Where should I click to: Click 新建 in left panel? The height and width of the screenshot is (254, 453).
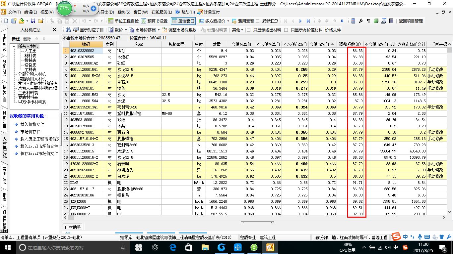(16, 39)
